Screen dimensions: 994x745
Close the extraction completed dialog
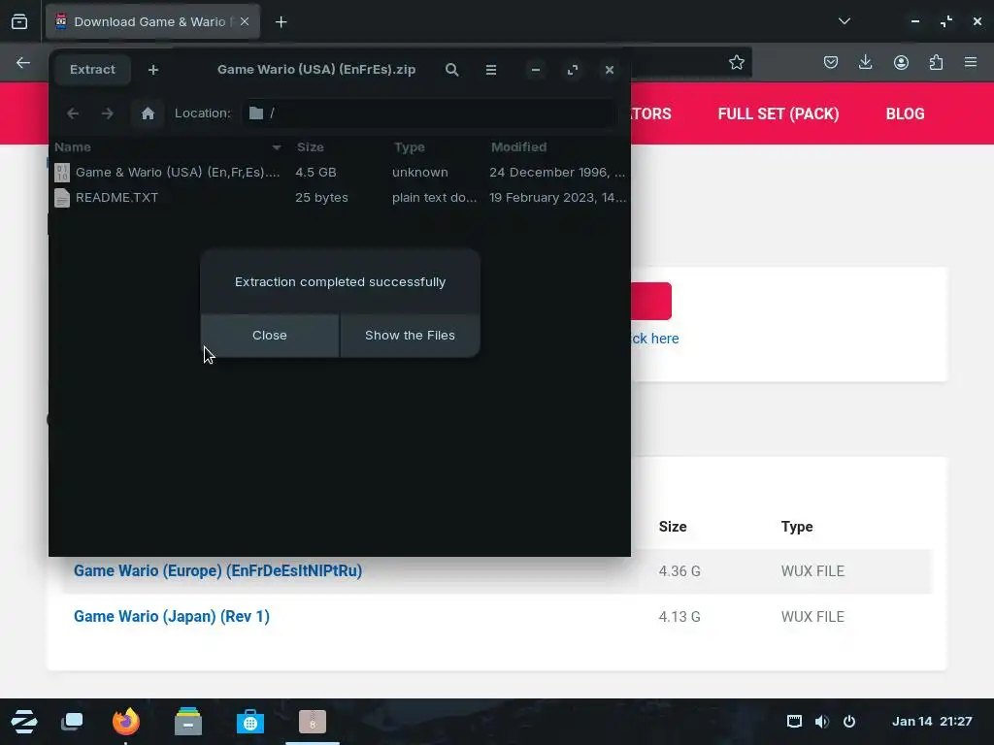pyautogui.click(x=270, y=335)
